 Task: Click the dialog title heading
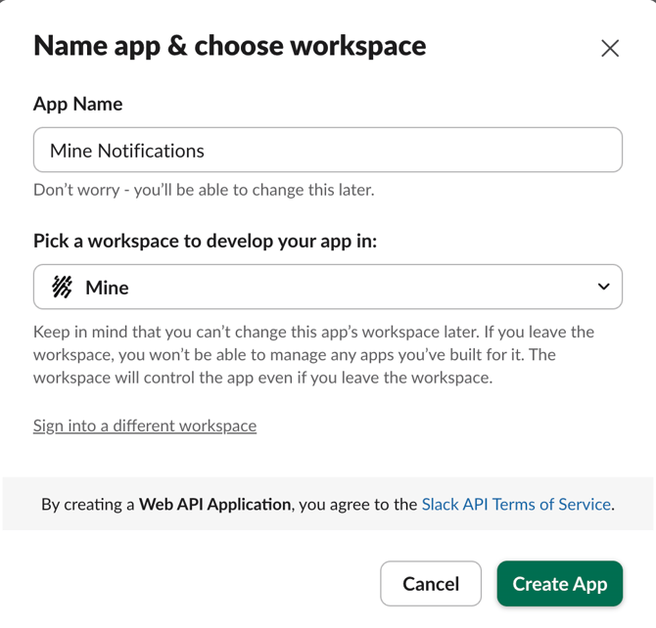pos(230,46)
